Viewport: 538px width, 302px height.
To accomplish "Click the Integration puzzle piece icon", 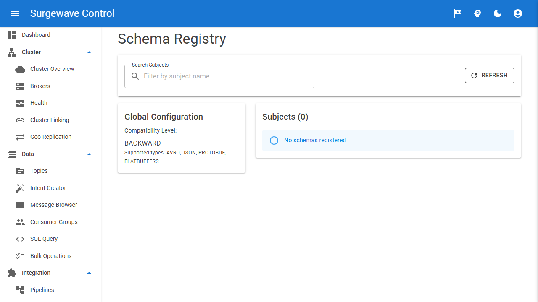I will click(x=12, y=273).
